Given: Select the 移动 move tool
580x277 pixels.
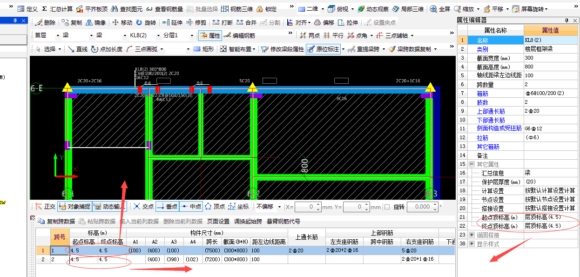Looking at the screenshot, I should pyautogui.click(x=122, y=22).
